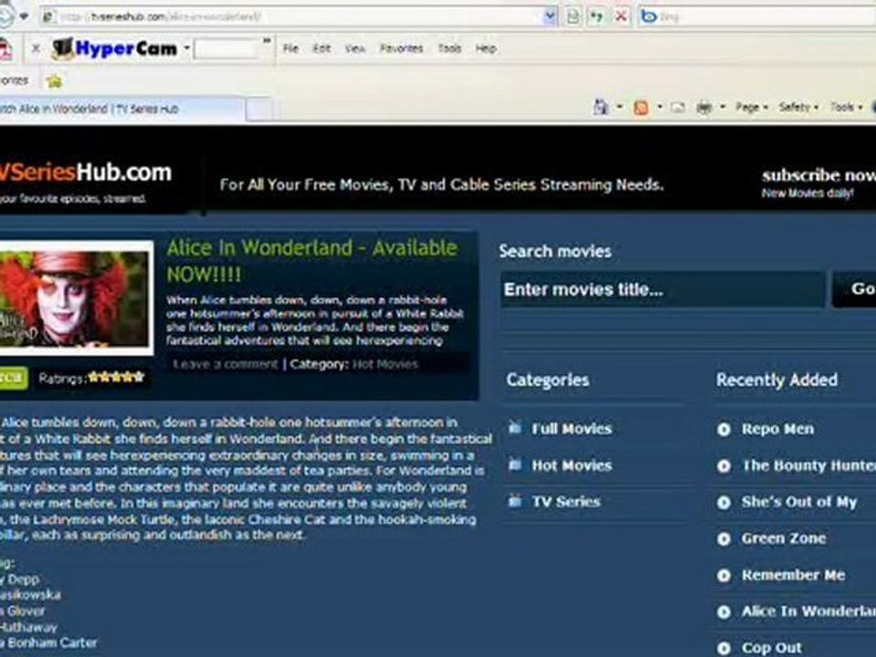
Task: Select the Alice In Wonderland TV Series Hub tab
Action: pos(121,109)
